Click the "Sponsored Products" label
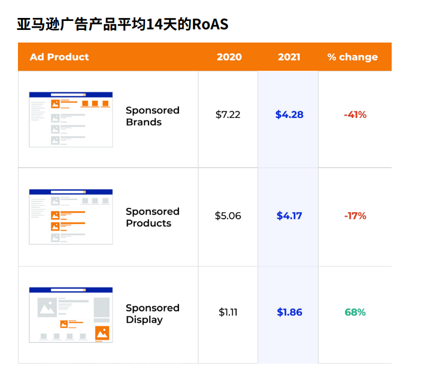The height and width of the screenshot is (390, 424). (153, 217)
